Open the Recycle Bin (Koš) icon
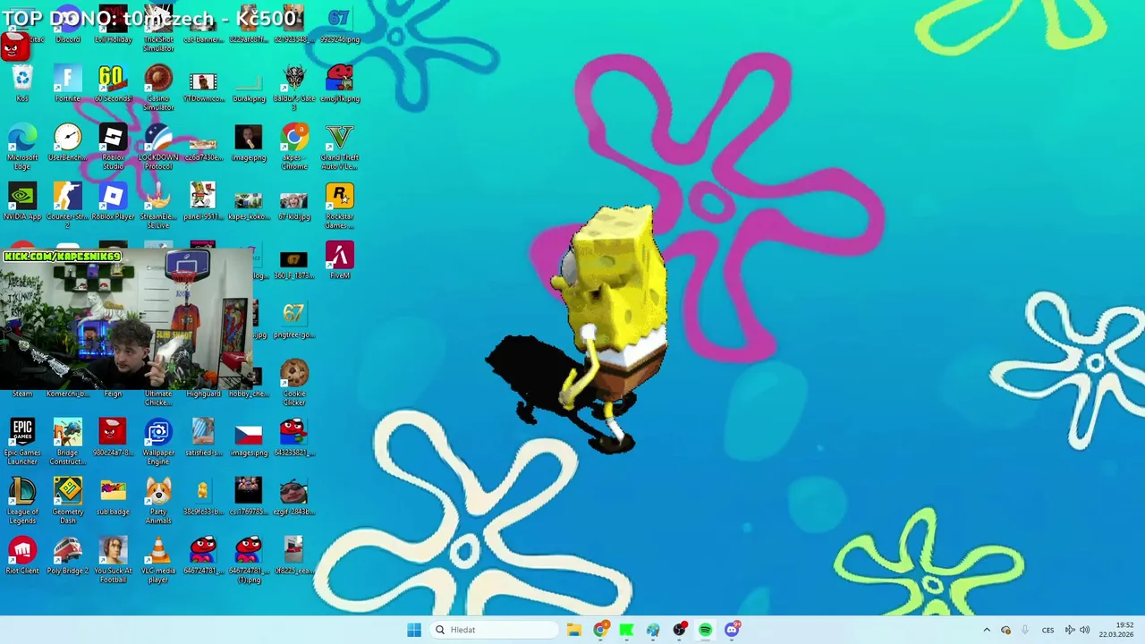 pyautogui.click(x=22, y=82)
